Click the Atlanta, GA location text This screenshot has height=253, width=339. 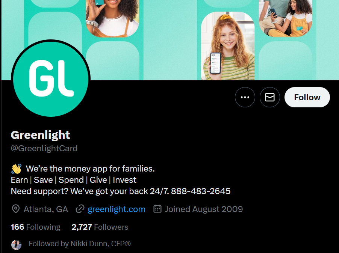coord(46,209)
